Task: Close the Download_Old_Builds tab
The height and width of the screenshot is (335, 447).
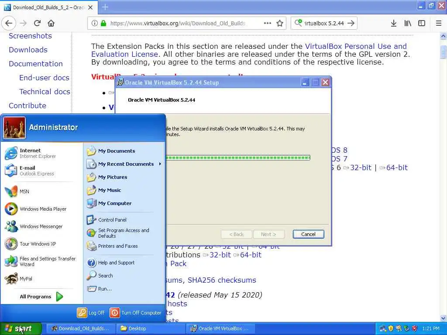Action: pos(90,7)
